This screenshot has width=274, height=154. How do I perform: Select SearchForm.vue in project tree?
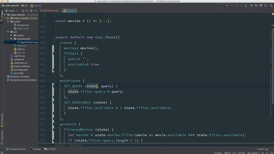pos(27,42)
